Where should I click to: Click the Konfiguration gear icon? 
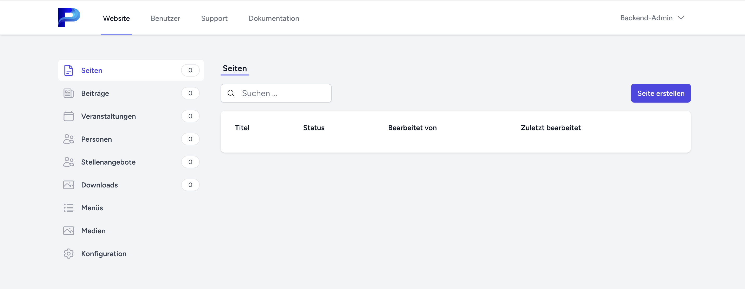click(68, 253)
